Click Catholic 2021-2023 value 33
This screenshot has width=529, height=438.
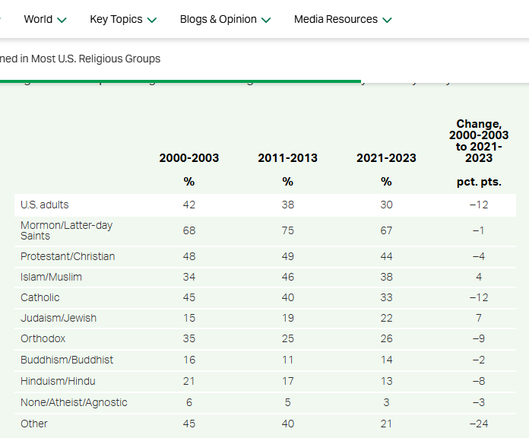click(386, 297)
